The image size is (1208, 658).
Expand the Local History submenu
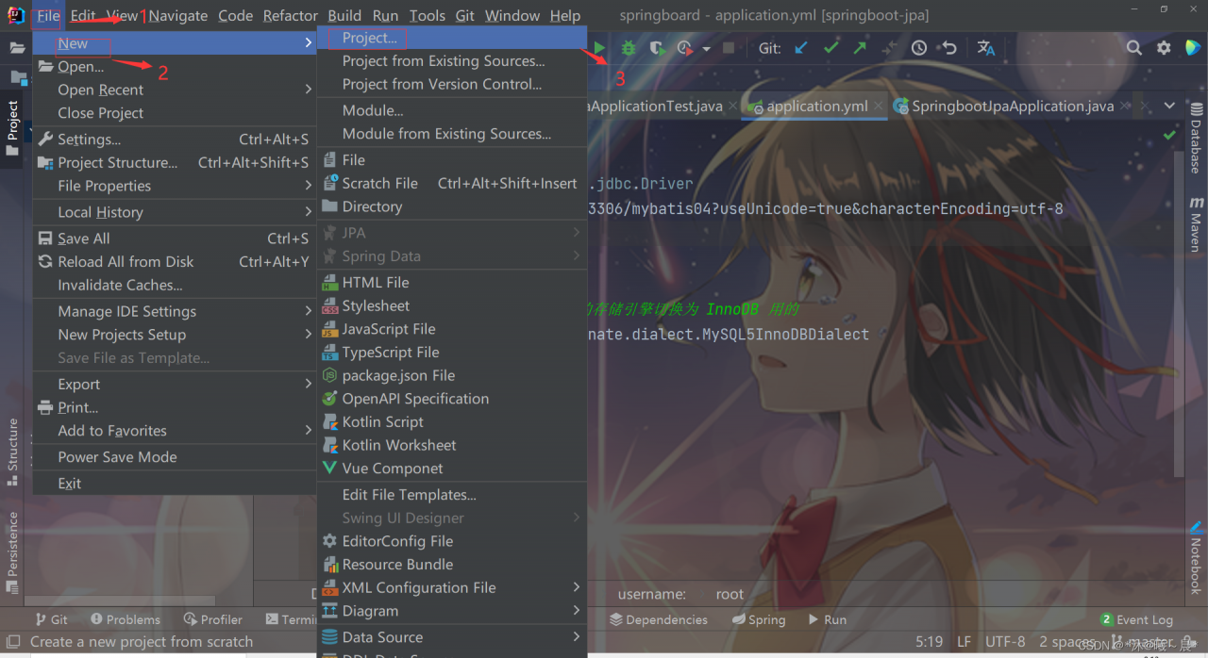(x=308, y=212)
